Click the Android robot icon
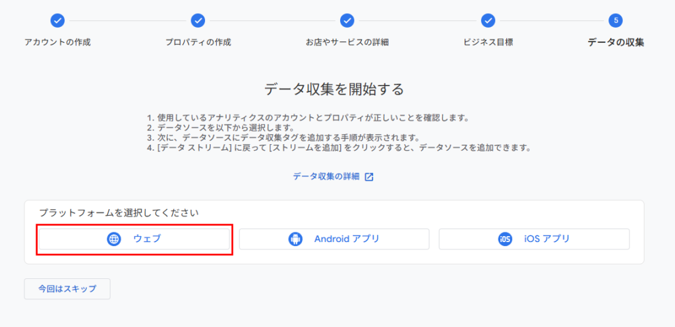 295,239
